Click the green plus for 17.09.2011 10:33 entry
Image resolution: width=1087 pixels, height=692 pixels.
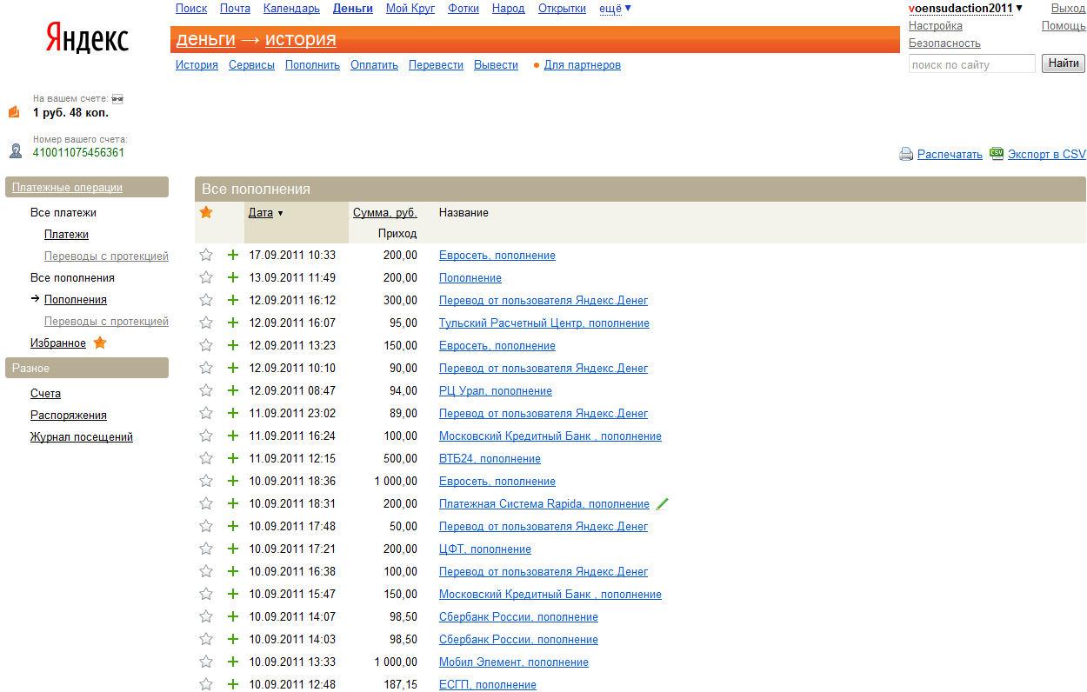(232, 255)
